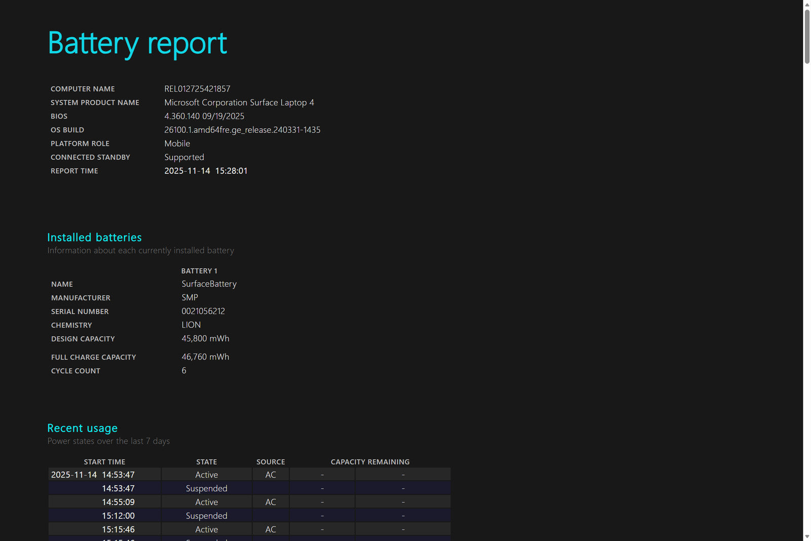
Task: Click the scrollbar up arrow
Action: [x=807, y=5]
